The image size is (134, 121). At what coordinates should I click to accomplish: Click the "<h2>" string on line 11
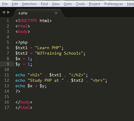pos(35,75)
